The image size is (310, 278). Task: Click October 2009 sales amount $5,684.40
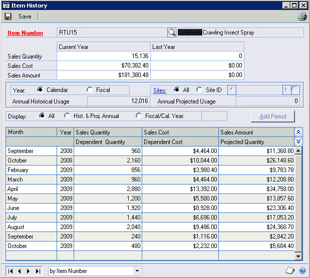coord(256,246)
